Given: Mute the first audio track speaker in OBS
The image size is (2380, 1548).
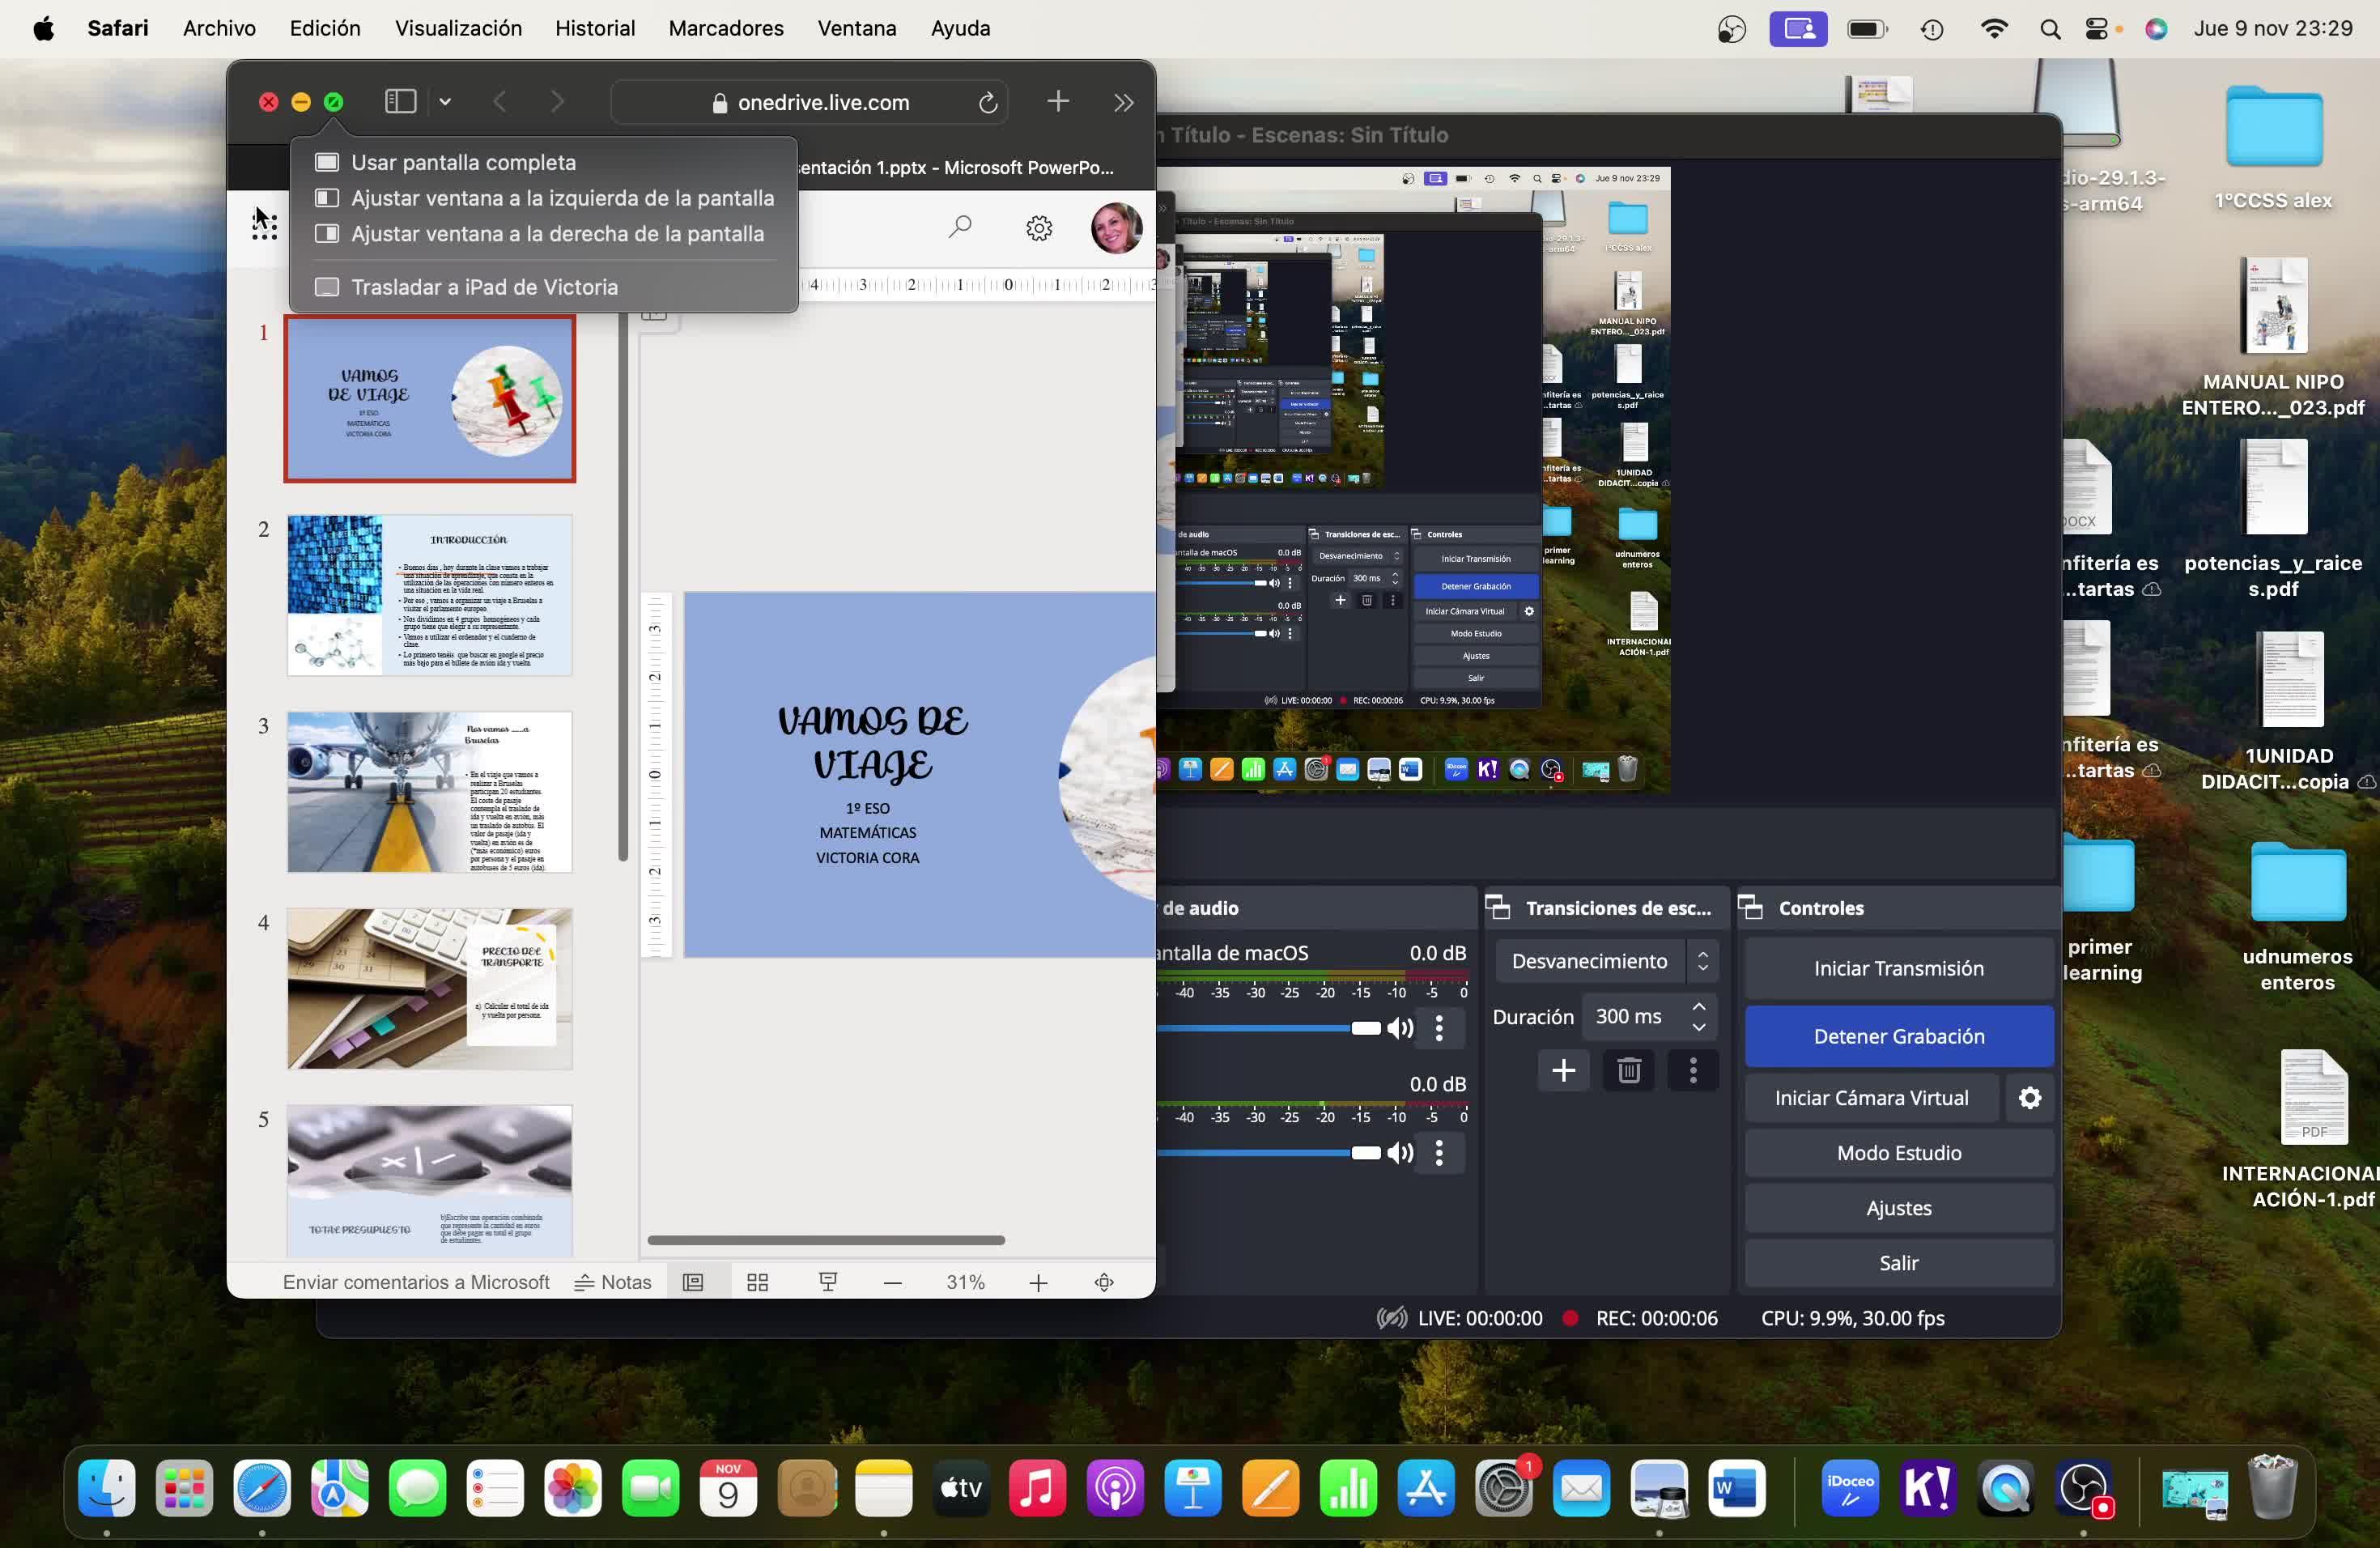Looking at the screenshot, I should 1400,1028.
